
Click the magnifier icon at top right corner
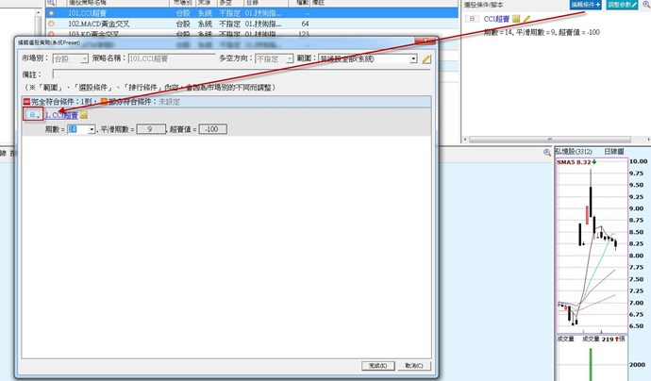(643, 5)
